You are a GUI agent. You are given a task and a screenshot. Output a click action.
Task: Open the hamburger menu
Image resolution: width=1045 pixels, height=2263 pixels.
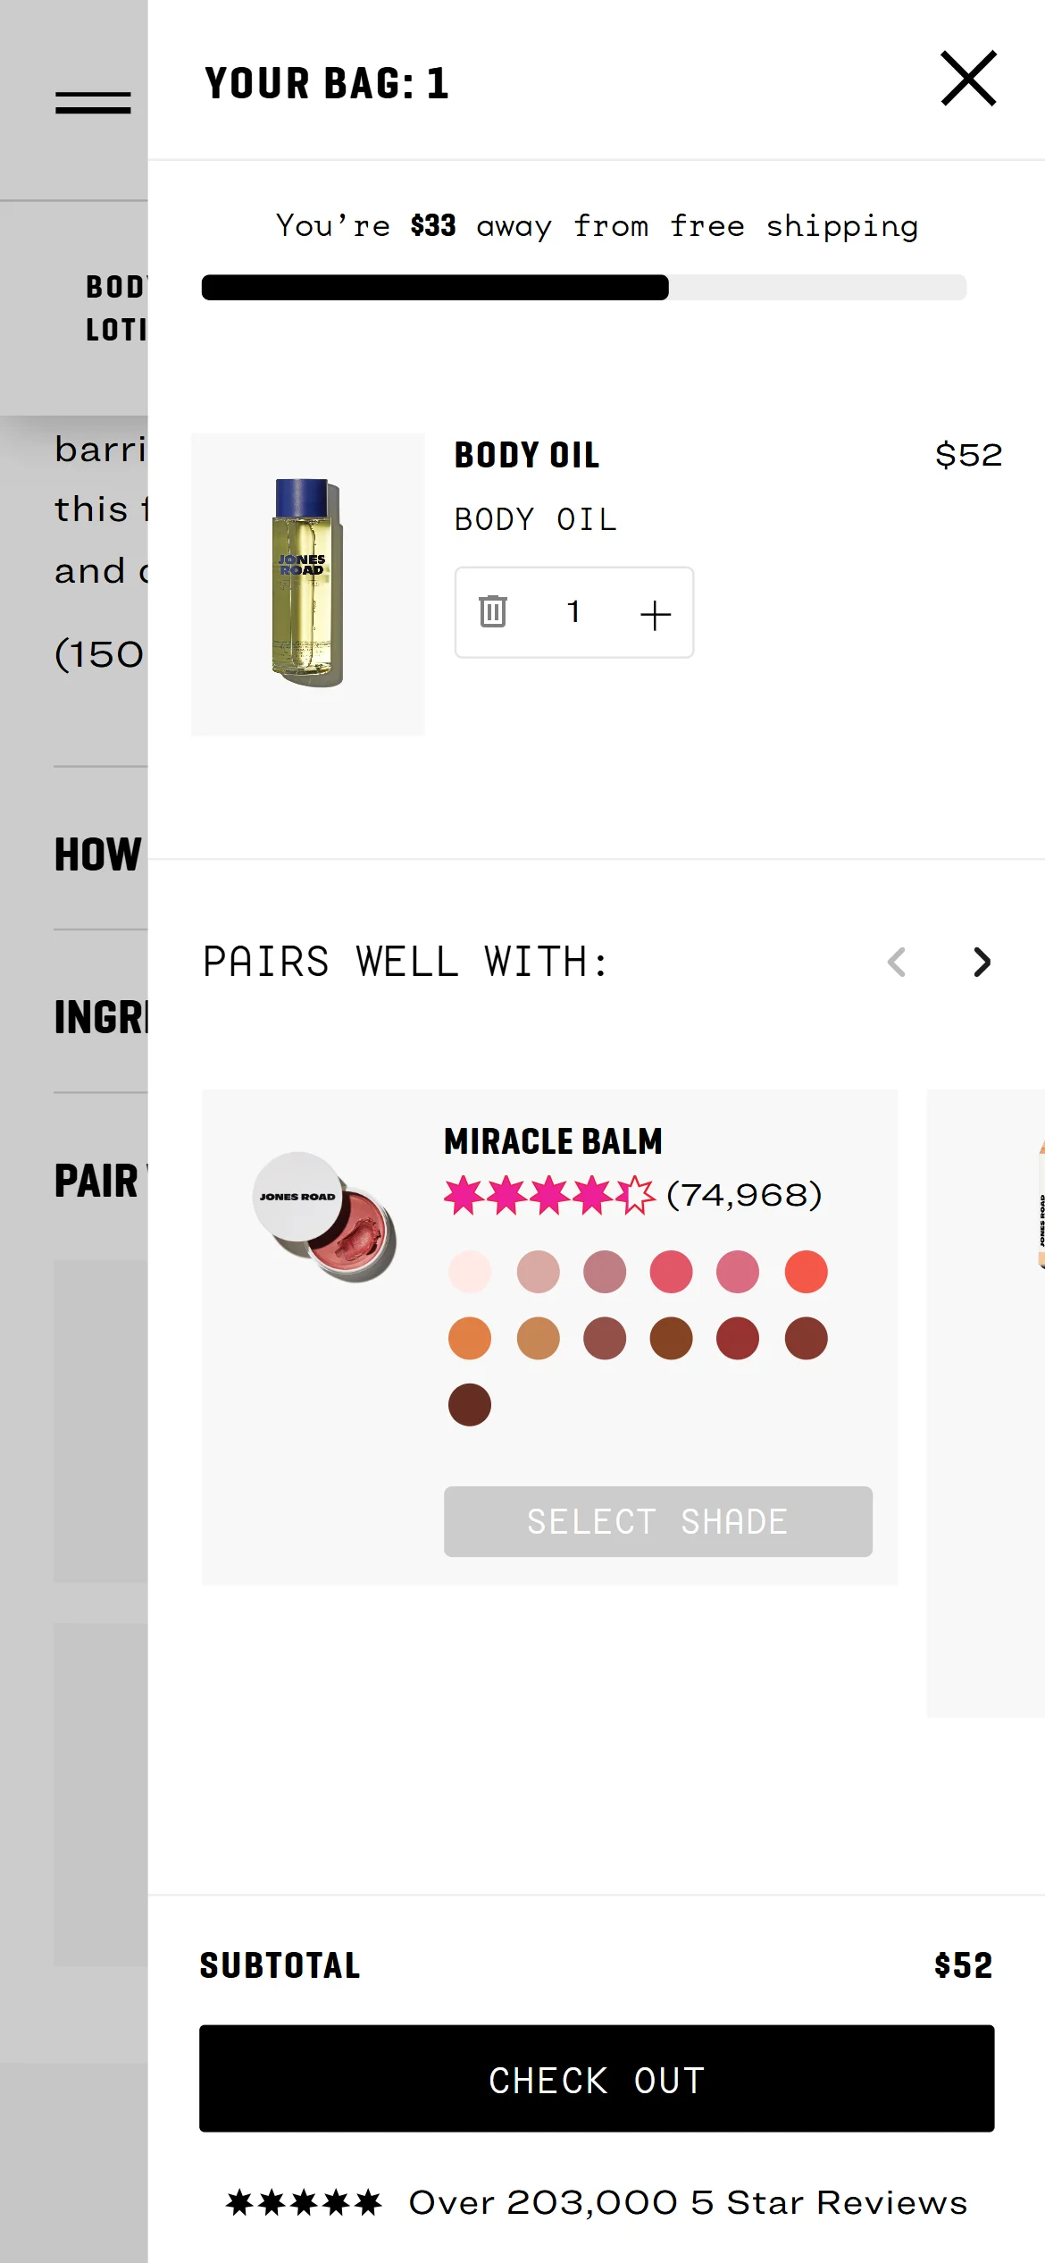coord(93,103)
